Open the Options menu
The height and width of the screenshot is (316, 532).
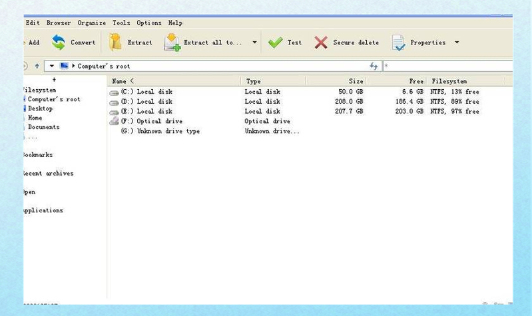click(149, 23)
